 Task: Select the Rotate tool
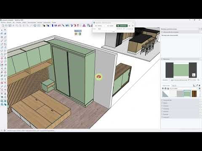pos(2,62)
